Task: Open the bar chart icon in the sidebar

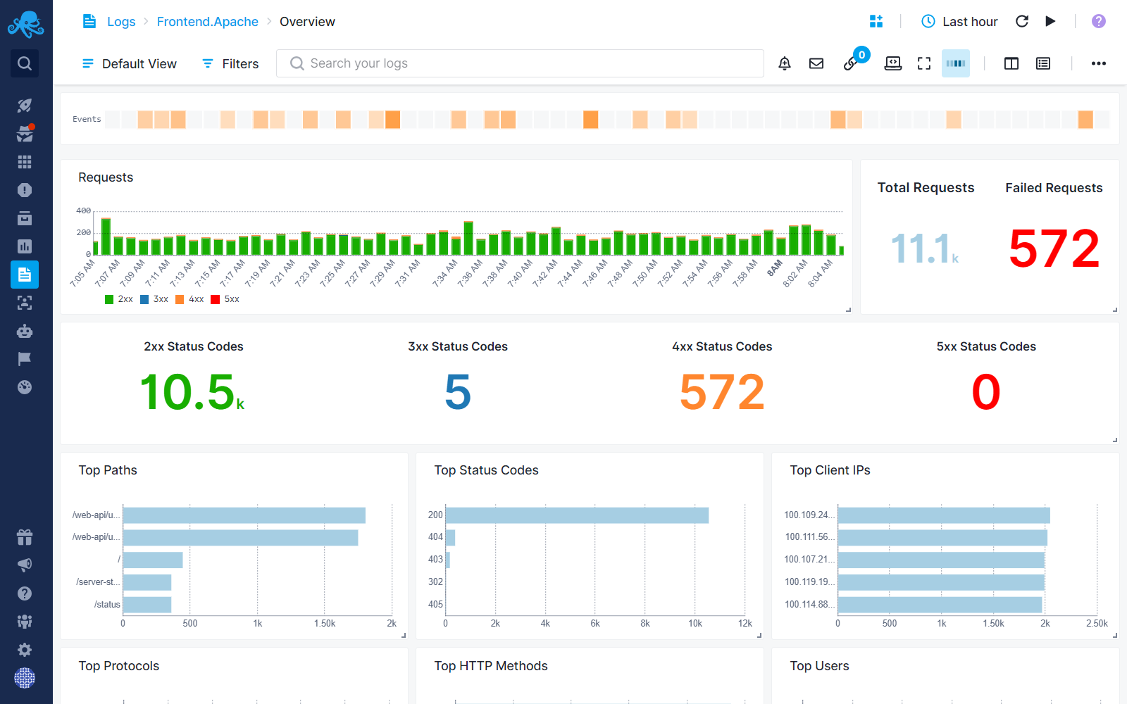Action: click(x=25, y=246)
